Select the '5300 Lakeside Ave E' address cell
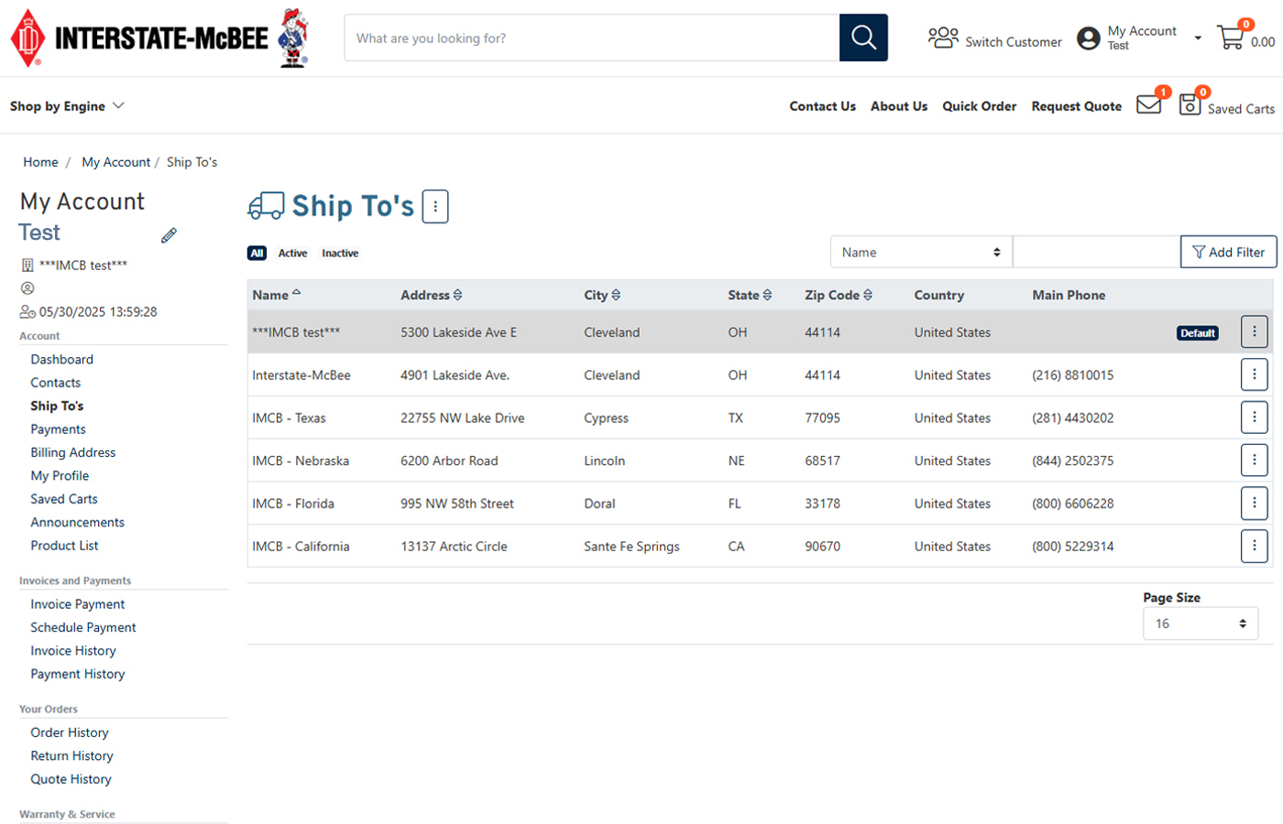This screenshot has width=1283, height=824. (458, 332)
